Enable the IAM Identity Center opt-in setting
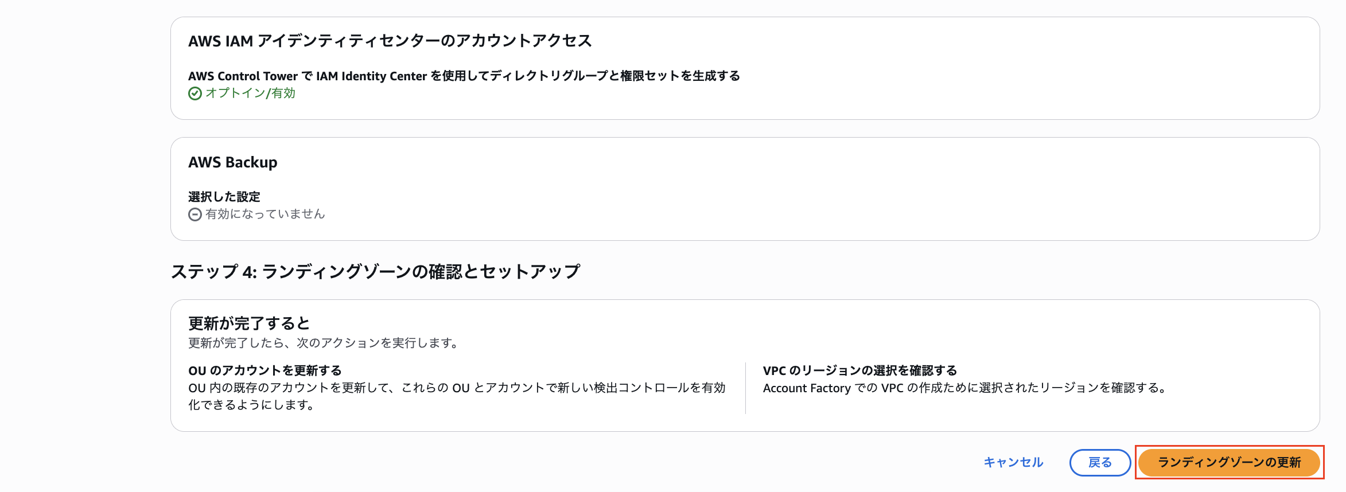 [x=250, y=92]
